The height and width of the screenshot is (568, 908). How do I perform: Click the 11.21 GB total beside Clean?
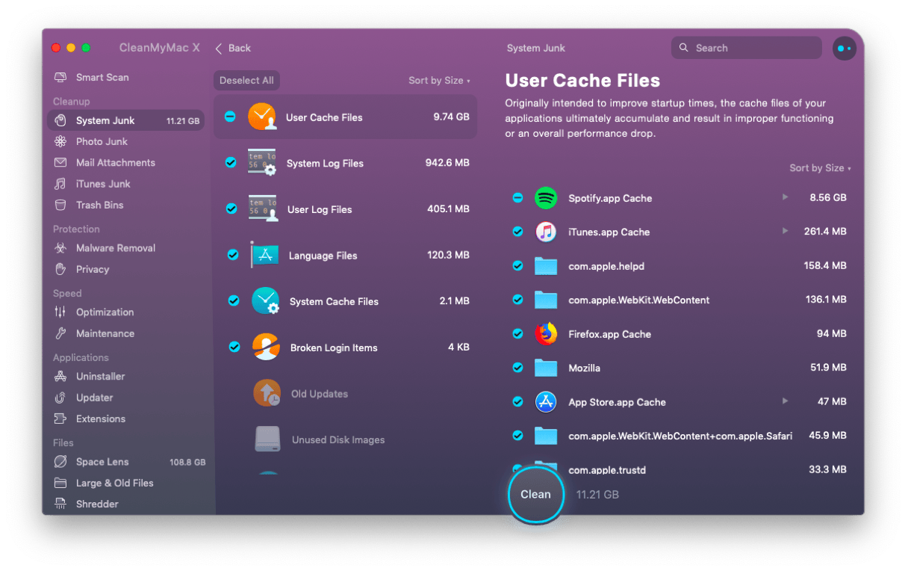(x=597, y=495)
